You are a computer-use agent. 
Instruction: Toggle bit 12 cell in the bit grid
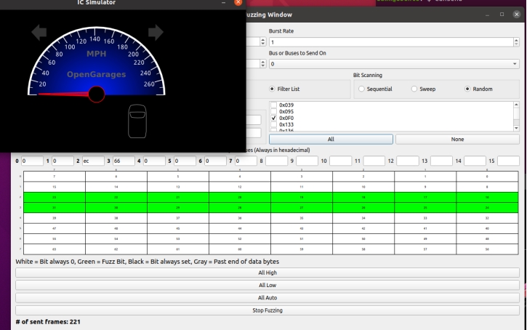(x=240, y=187)
